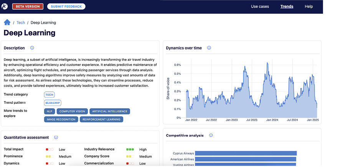
Task: Click the Jan 2024 label on chart axis
Action: pyautogui.click(x=272, y=120)
